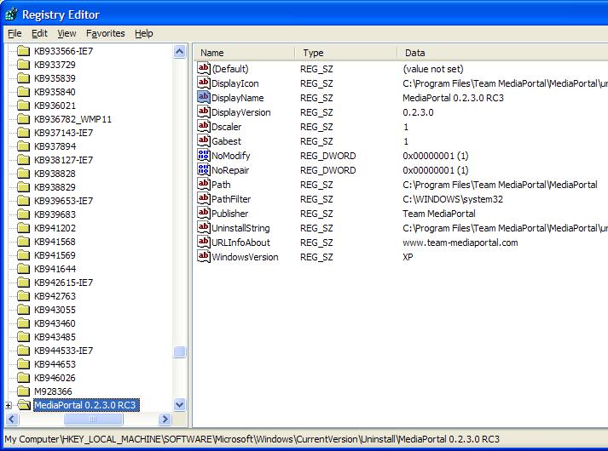Image resolution: width=608 pixels, height=451 pixels.
Task: Open the Edit menu
Action: pos(39,34)
